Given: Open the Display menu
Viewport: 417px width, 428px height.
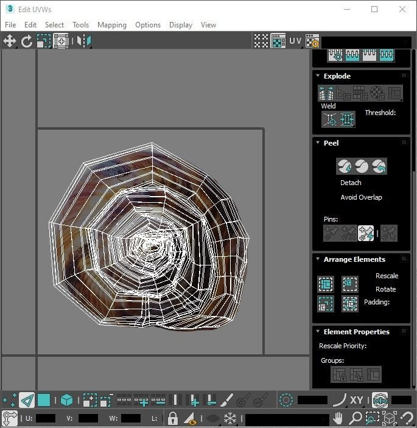Looking at the screenshot, I should pyautogui.click(x=181, y=25).
